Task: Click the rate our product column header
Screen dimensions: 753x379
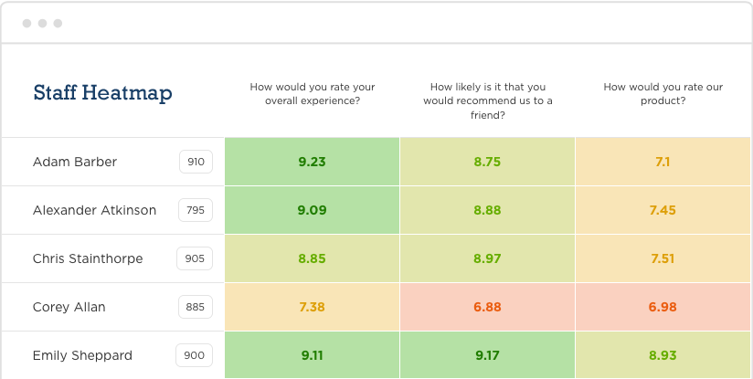Action: tap(663, 93)
